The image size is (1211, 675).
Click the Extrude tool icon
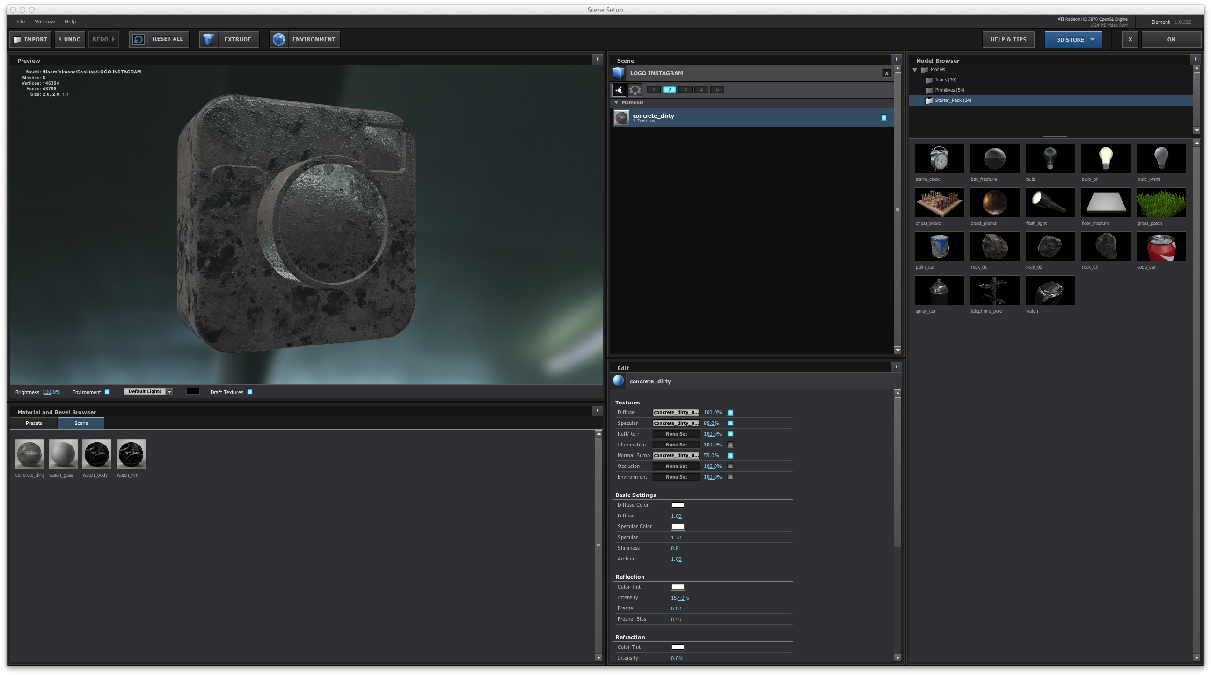coord(209,39)
